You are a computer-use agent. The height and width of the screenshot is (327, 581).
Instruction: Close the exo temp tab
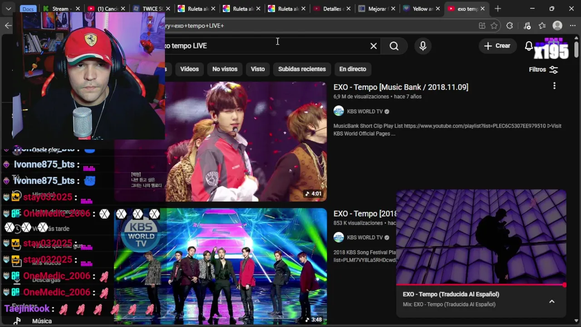click(483, 9)
